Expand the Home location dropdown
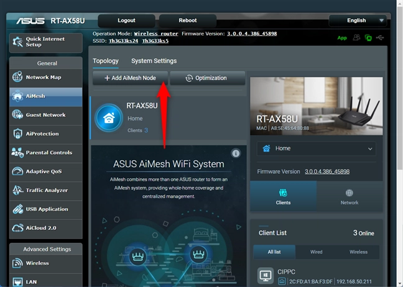403x287 pixels. point(317,148)
